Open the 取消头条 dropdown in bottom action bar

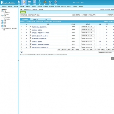click(89, 50)
